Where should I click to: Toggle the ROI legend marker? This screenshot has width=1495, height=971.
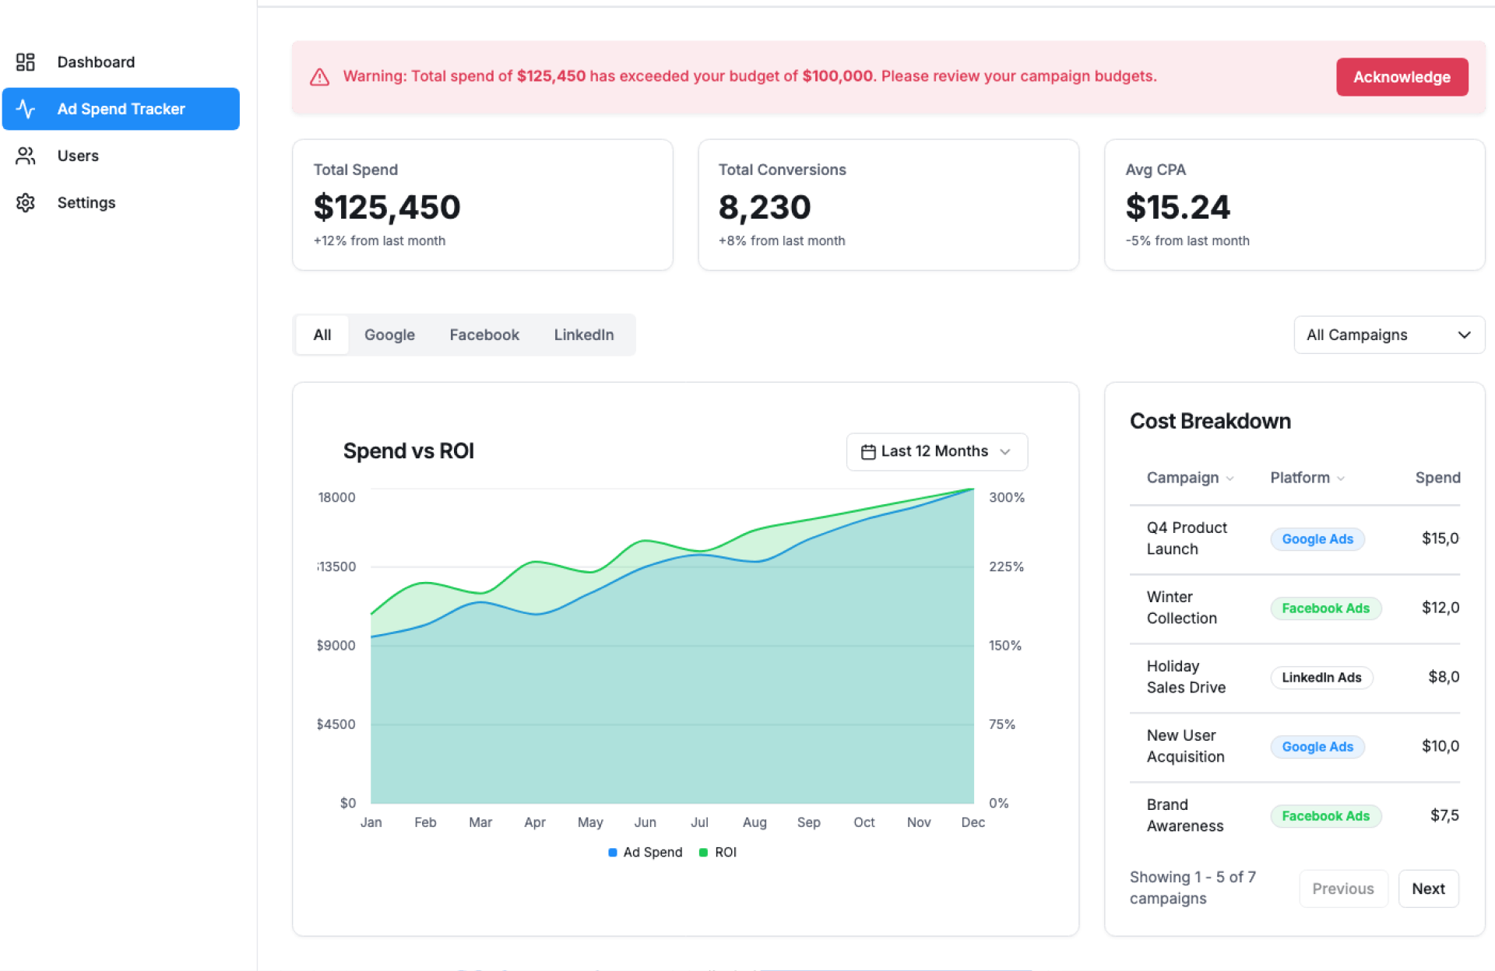(x=704, y=853)
